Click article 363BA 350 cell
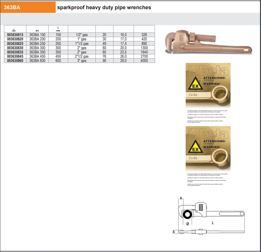The height and width of the screenshot is (252, 261). (x=37, y=52)
